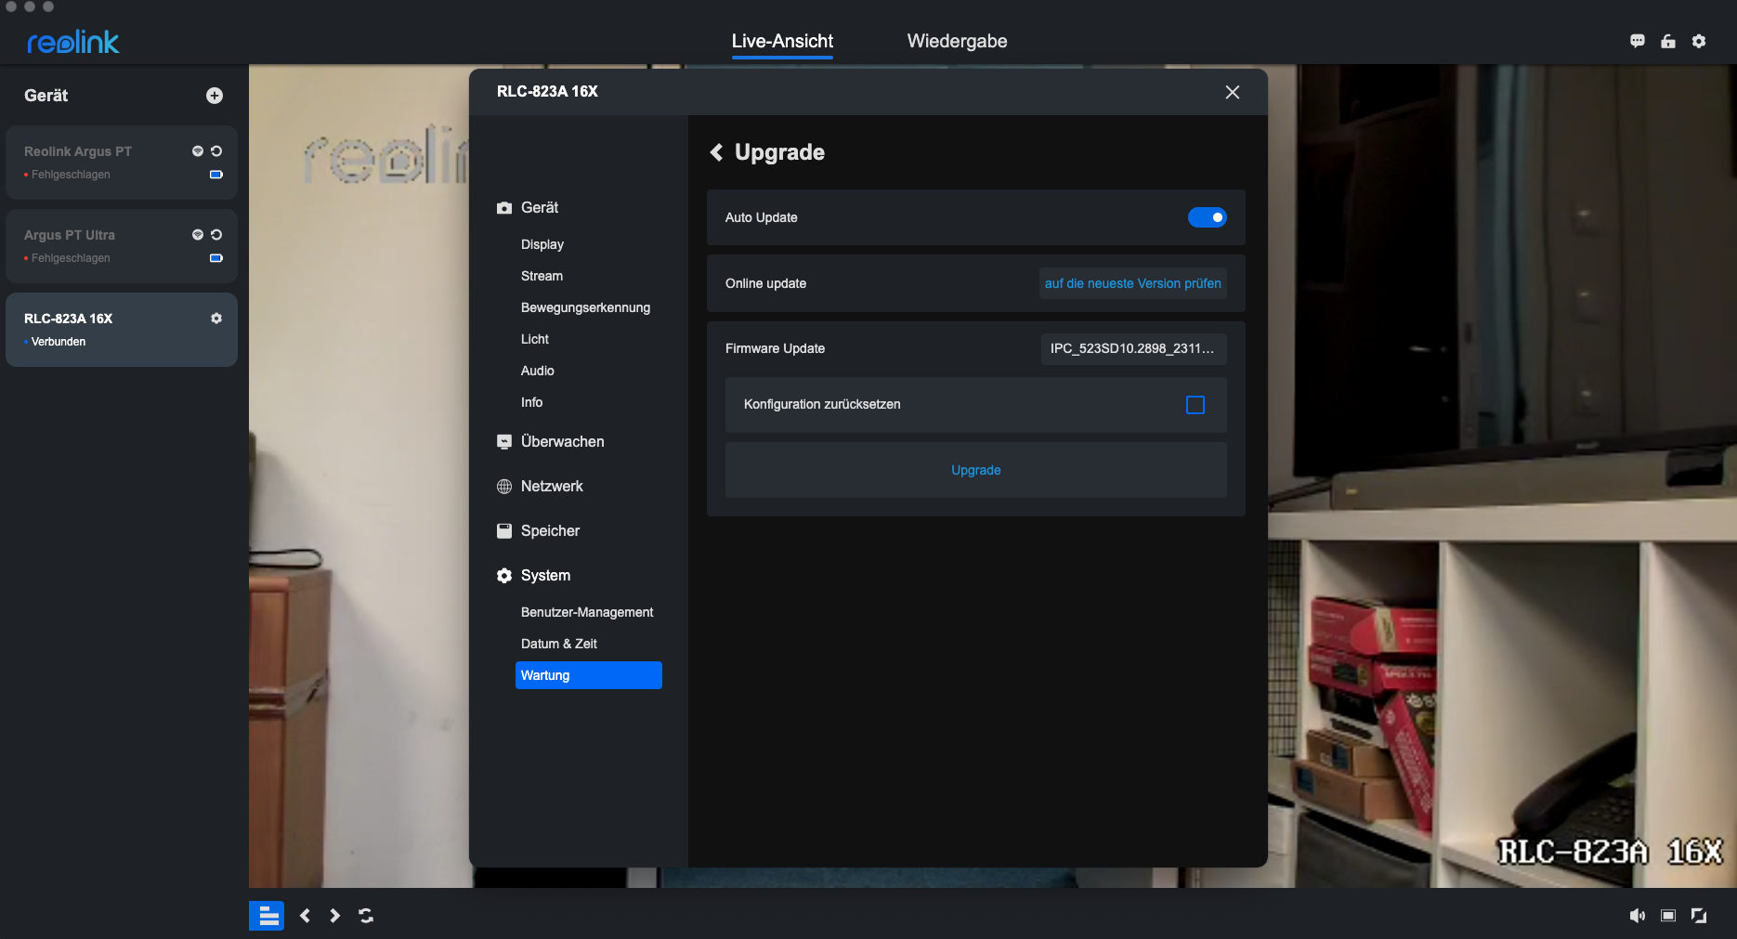Open Datum & Zeit settings
Viewport: 1737px width, 939px height.
coord(559,644)
